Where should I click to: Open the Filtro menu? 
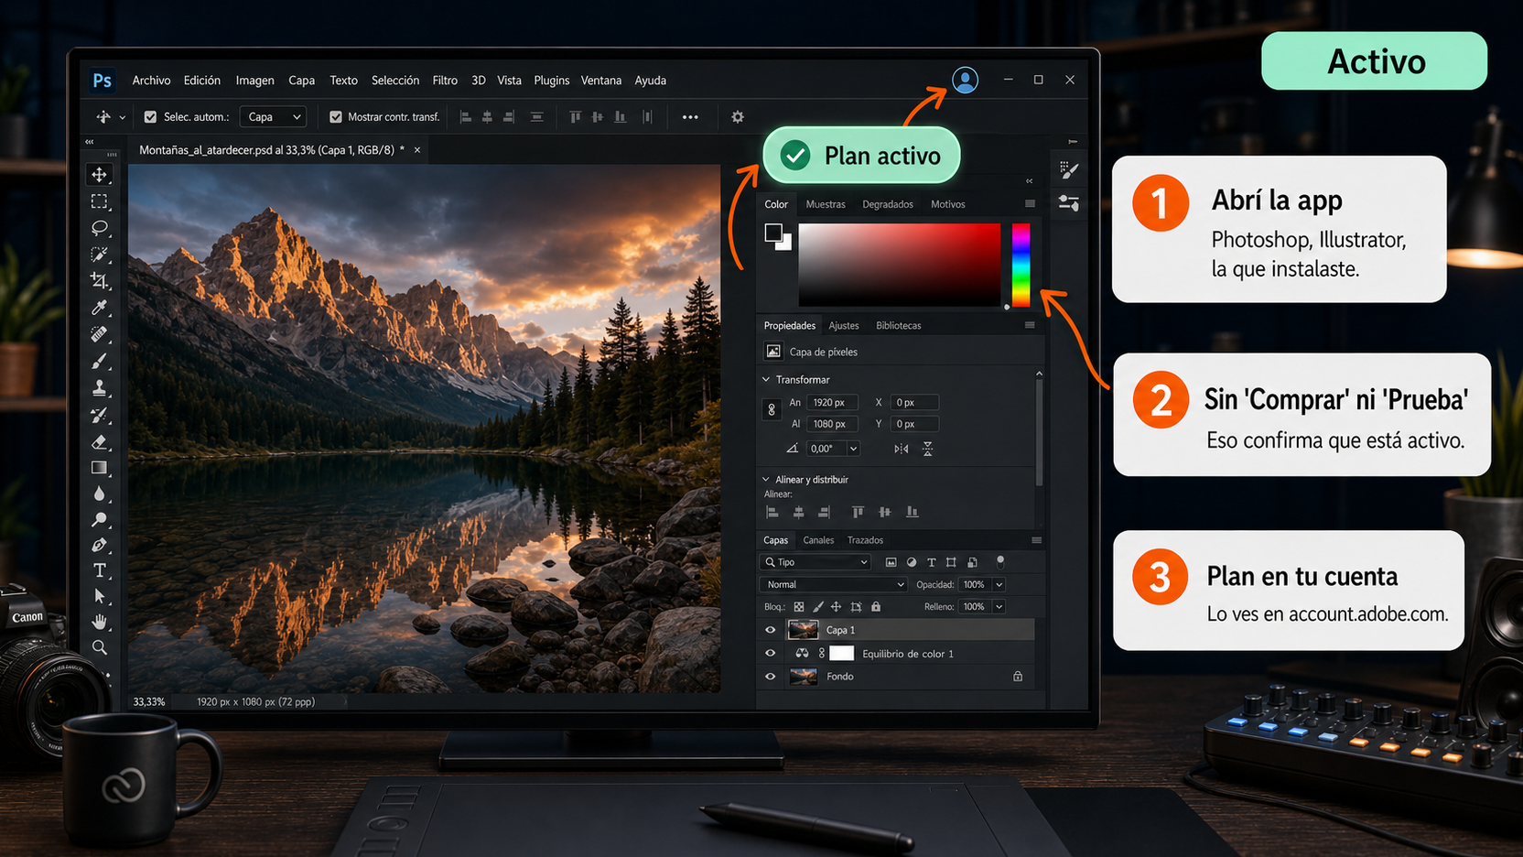point(445,81)
